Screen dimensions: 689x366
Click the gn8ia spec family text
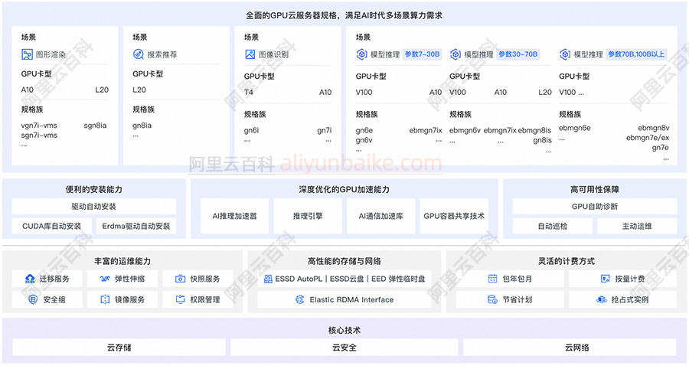(x=142, y=126)
